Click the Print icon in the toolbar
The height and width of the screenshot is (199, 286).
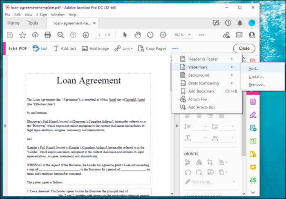click(47, 35)
